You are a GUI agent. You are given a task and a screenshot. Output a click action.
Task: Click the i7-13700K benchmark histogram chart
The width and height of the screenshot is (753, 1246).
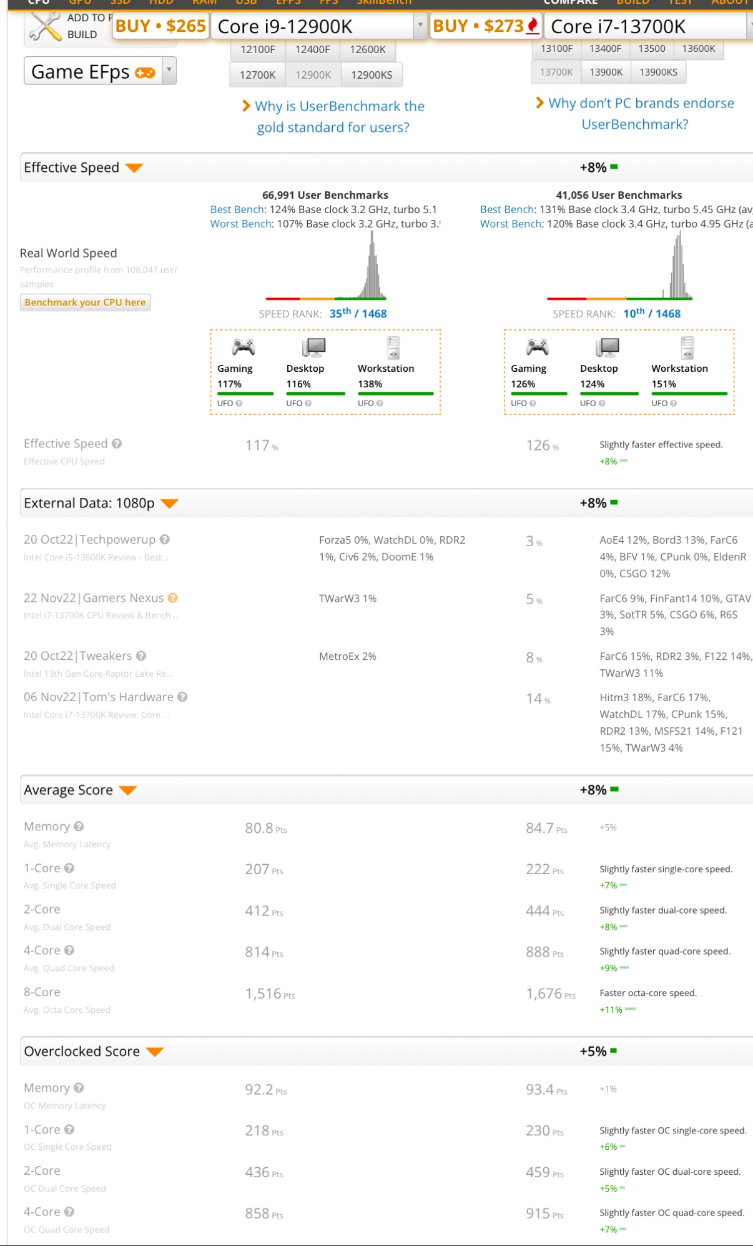tap(619, 266)
